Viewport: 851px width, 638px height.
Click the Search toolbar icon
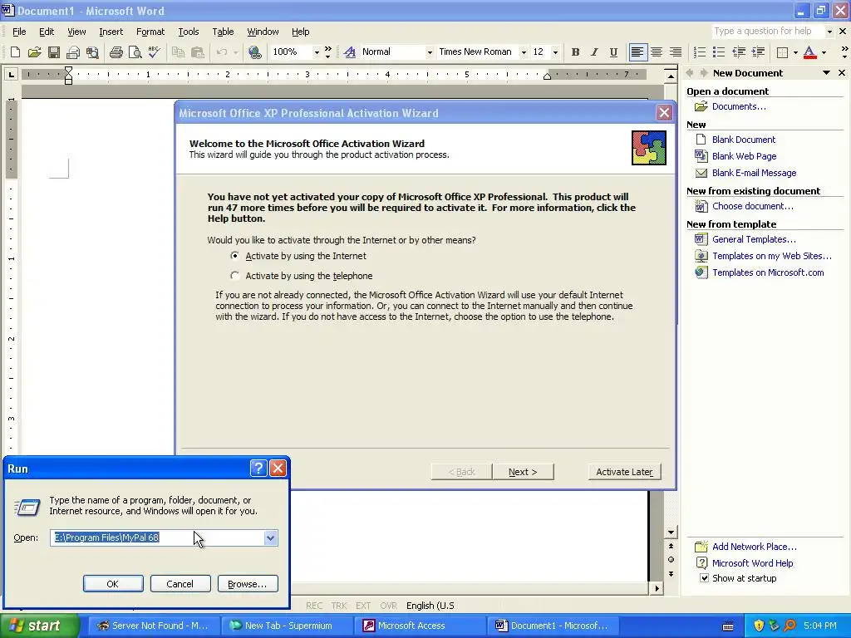click(92, 52)
